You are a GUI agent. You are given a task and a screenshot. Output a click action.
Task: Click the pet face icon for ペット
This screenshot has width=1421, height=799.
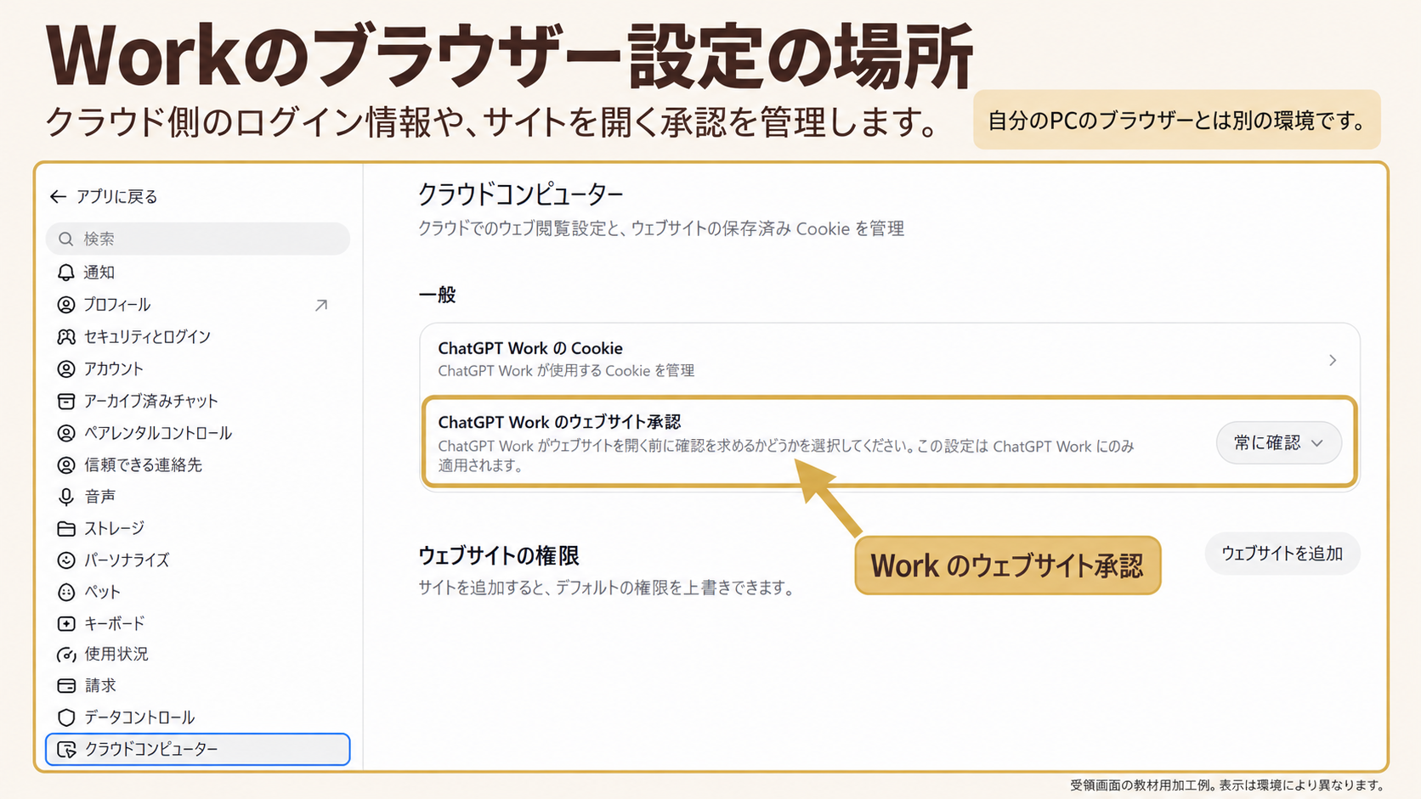pos(66,592)
